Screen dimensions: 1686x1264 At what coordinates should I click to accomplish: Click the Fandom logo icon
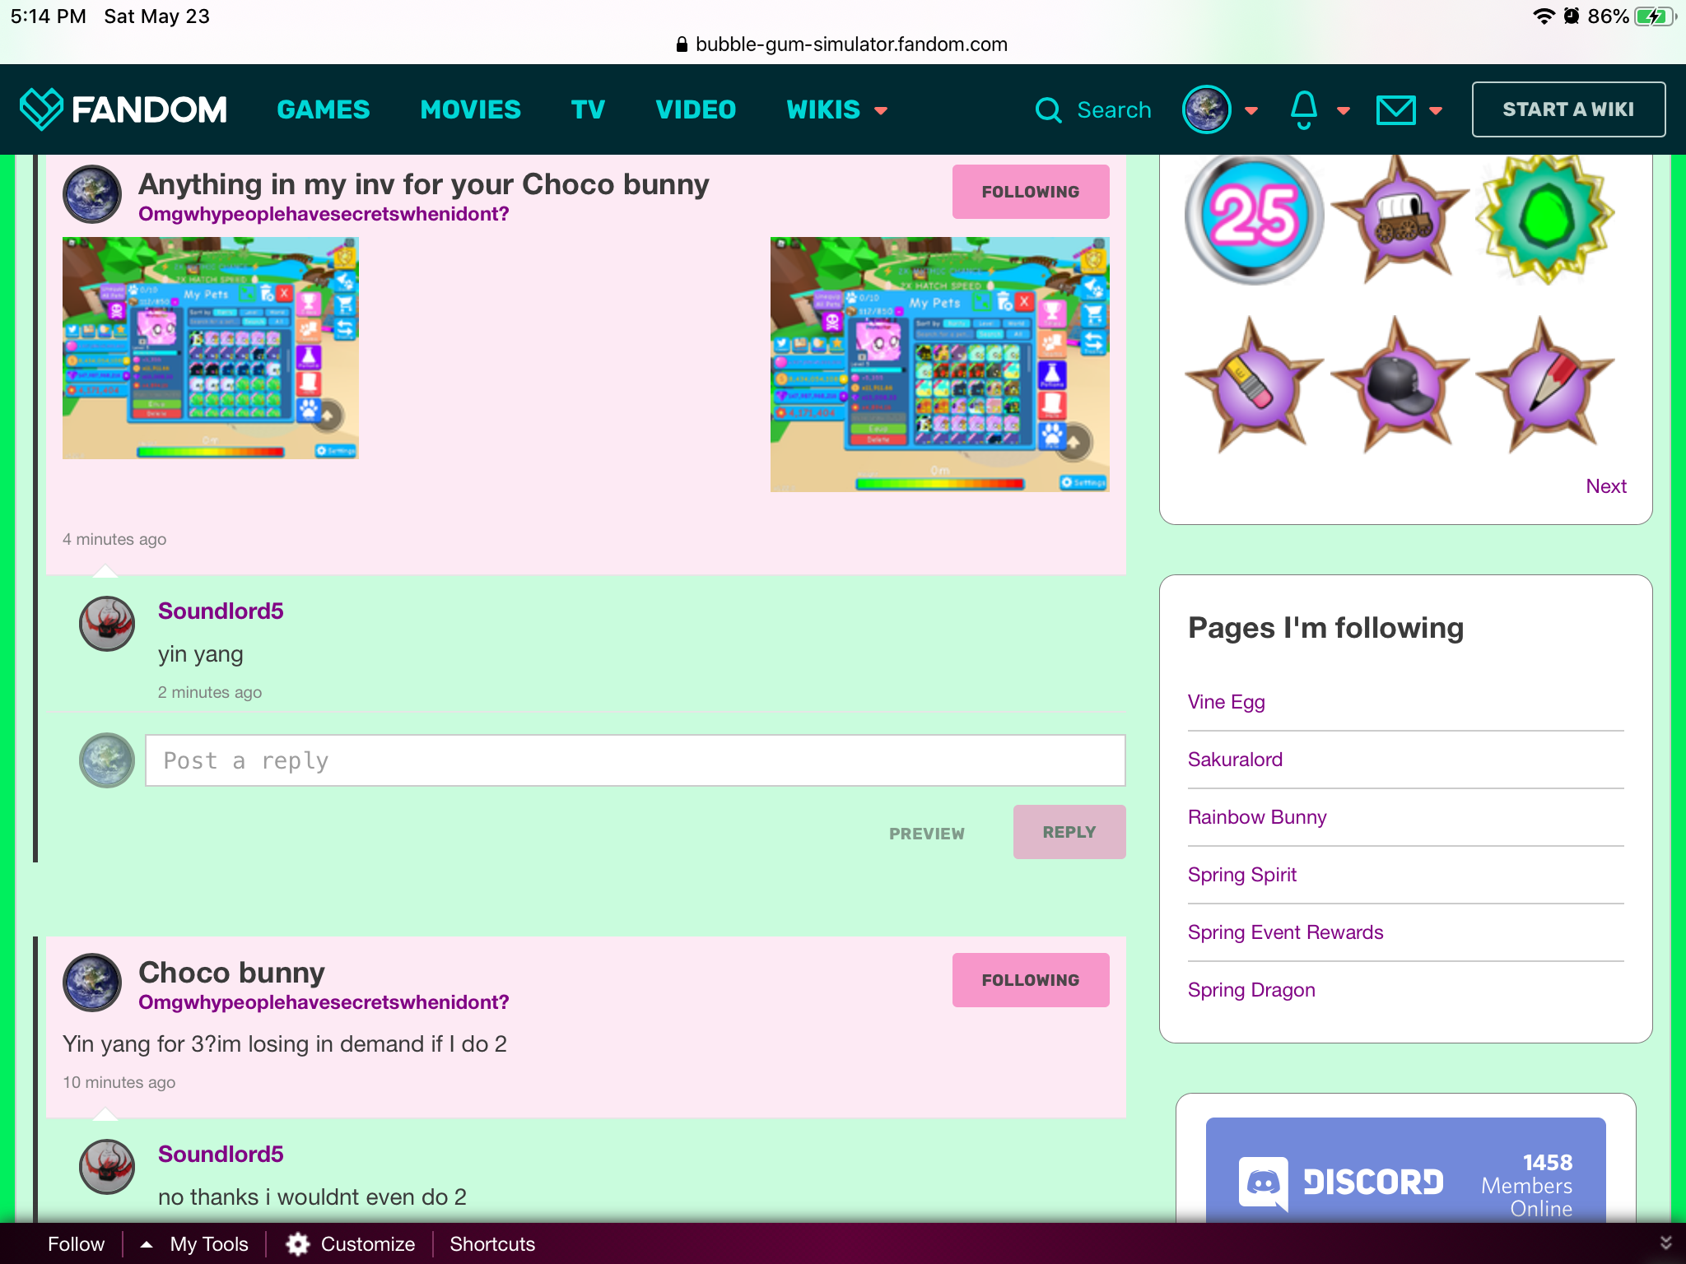pyautogui.click(x=40, y=109)
